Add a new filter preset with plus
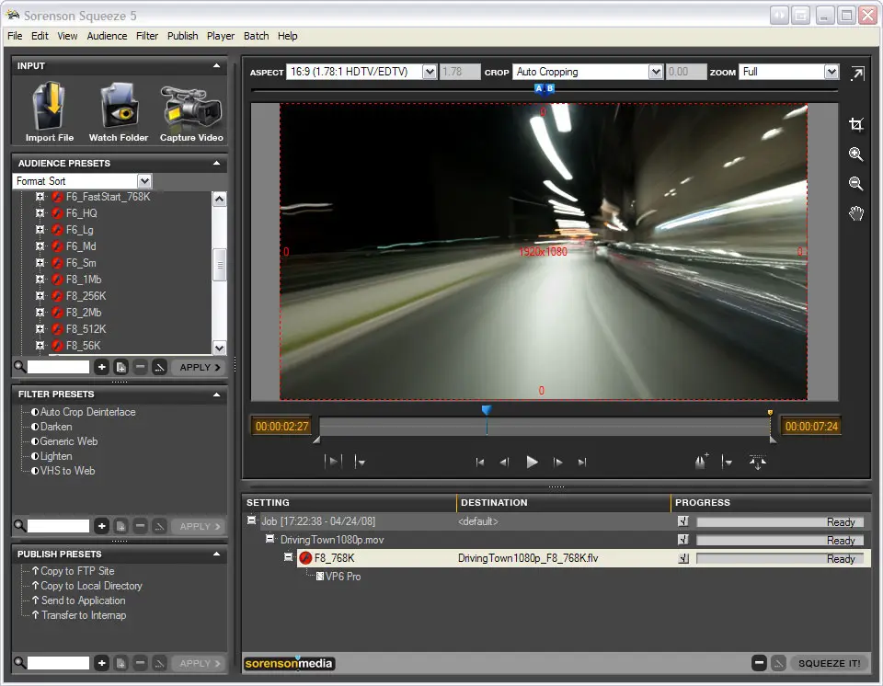Image resolution: width=883 pixels, height=686 pixels. pos(101,526)
